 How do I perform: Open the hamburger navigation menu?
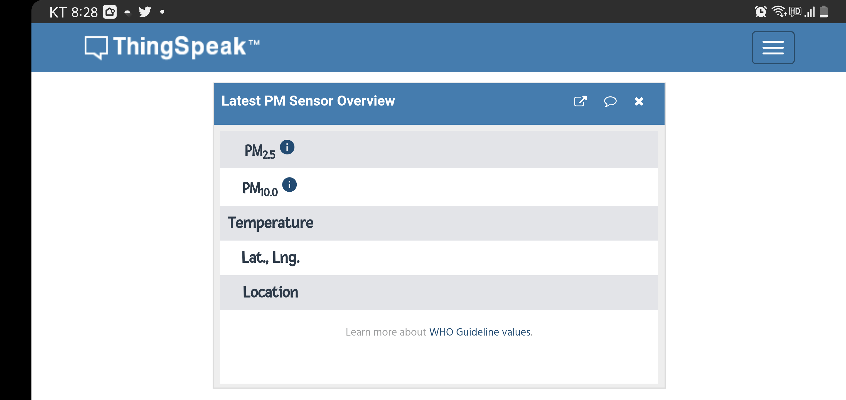coord(773,47)
